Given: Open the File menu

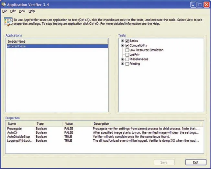Looking at the screenshot, I should [5, 11].
